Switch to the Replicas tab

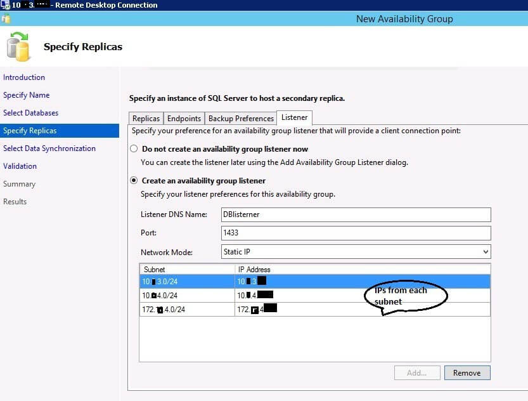146,119
